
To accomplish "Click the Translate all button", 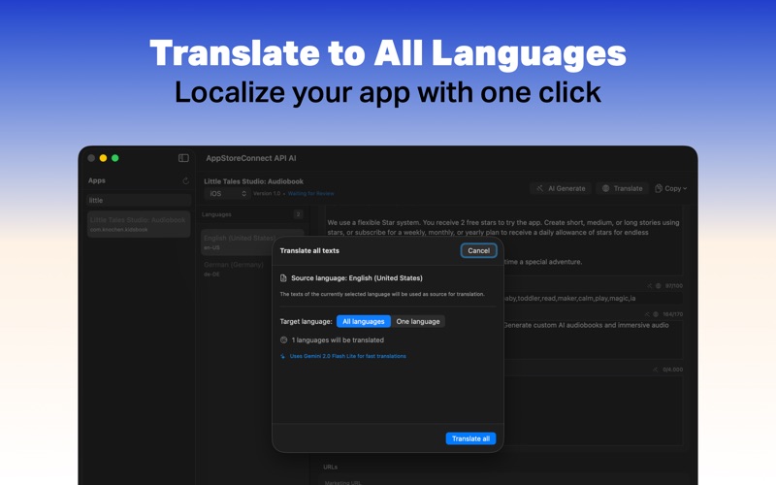I will tap(470, 438).
